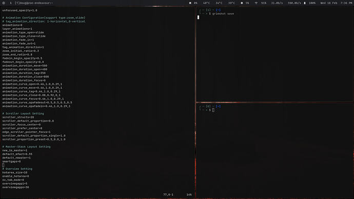Click the 48°C temperature reading
This screenshot has height=199, width=354.
[x=206, y=3]
